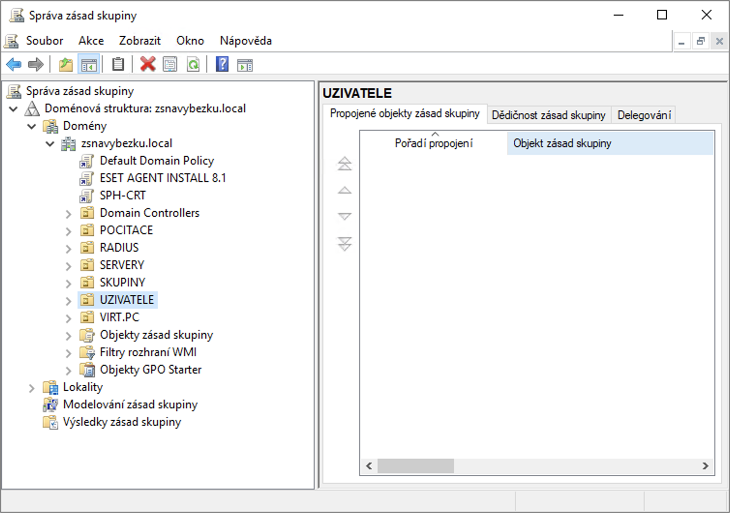This screenshot has width=730, height=513.
Task: Click the blue Back arrow in toolbar
Action: pyautogui.click(x=14, y=64)
